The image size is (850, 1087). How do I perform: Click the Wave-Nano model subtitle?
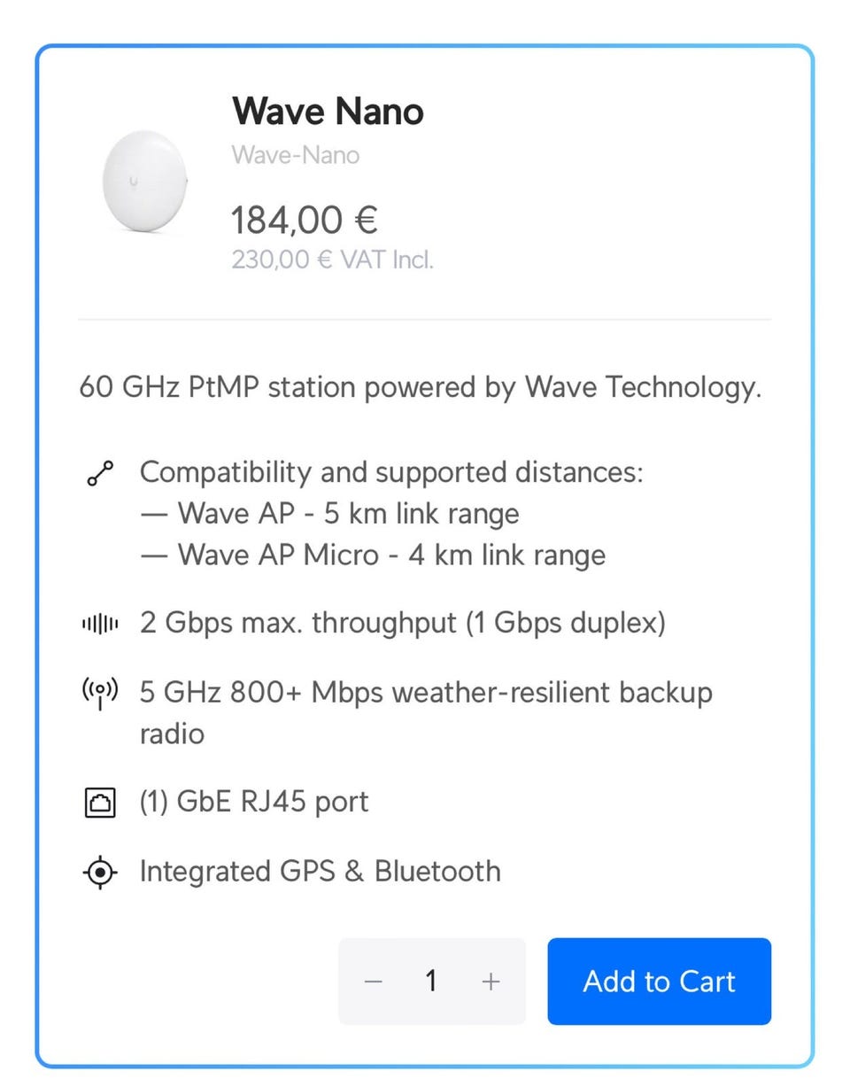click(x=296, y=155)
